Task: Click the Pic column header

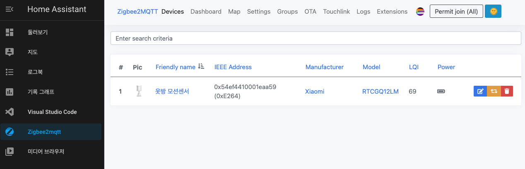Action: pos(137,67)
